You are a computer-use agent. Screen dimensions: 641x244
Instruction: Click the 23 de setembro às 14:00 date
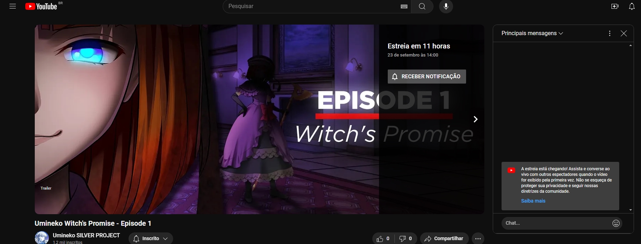413,55
